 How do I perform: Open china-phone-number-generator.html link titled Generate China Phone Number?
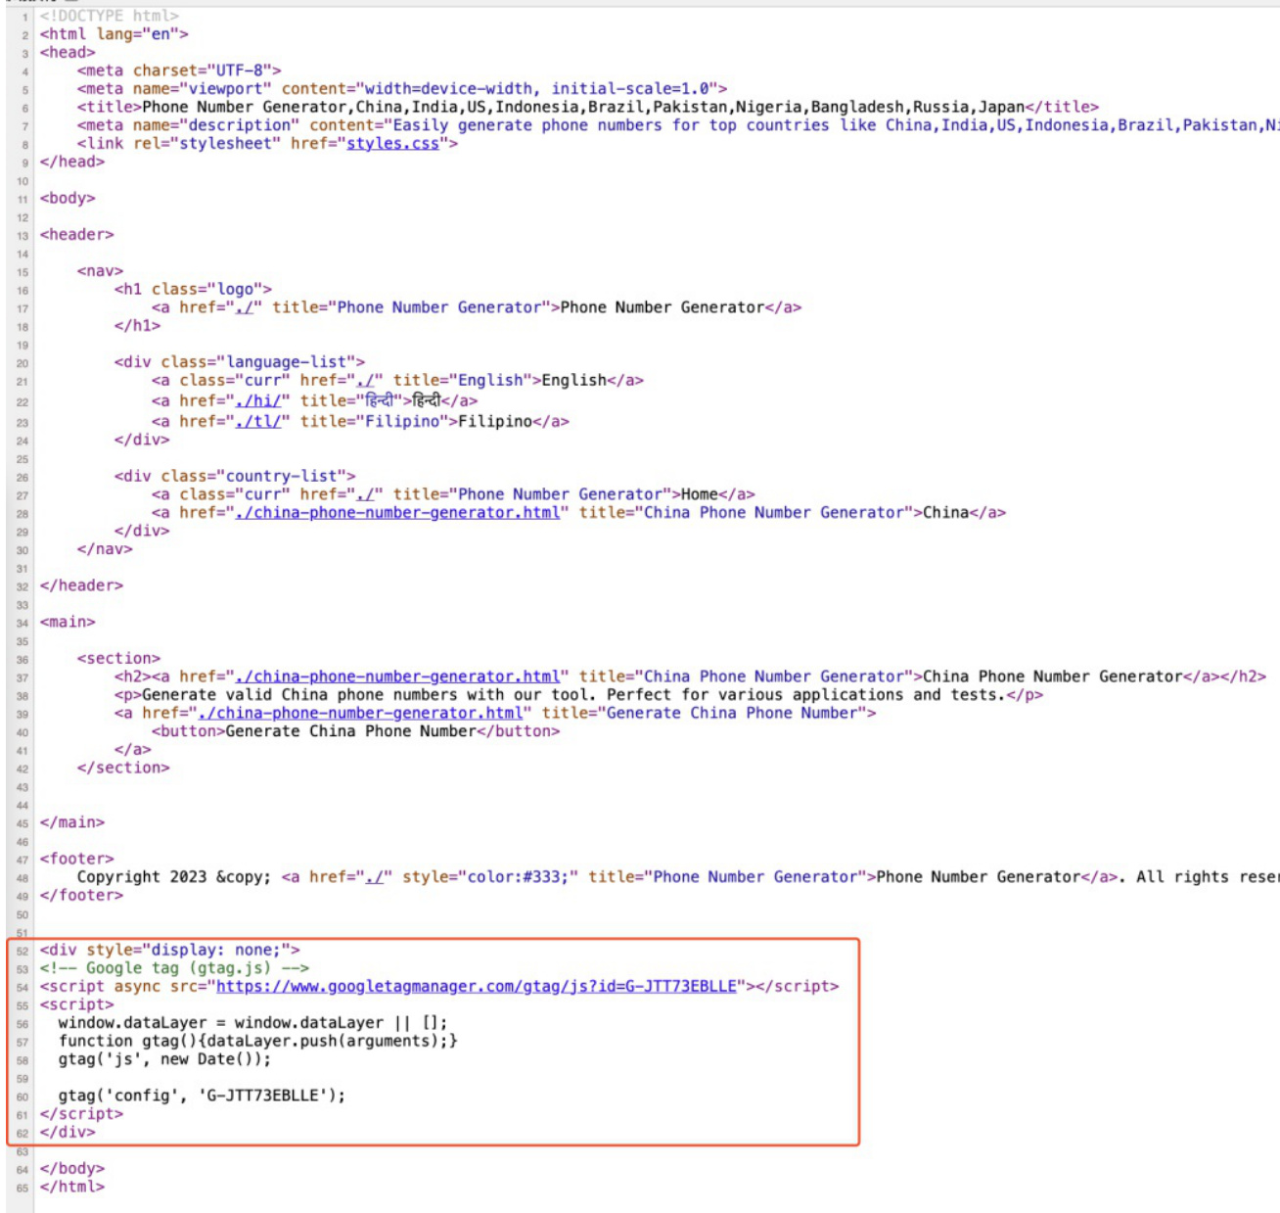pos(360,713)
